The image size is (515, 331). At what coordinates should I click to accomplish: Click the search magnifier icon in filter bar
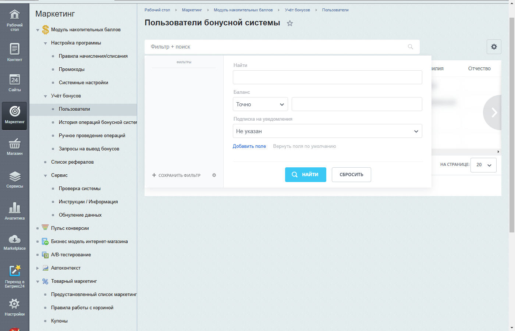coord(411,47)
